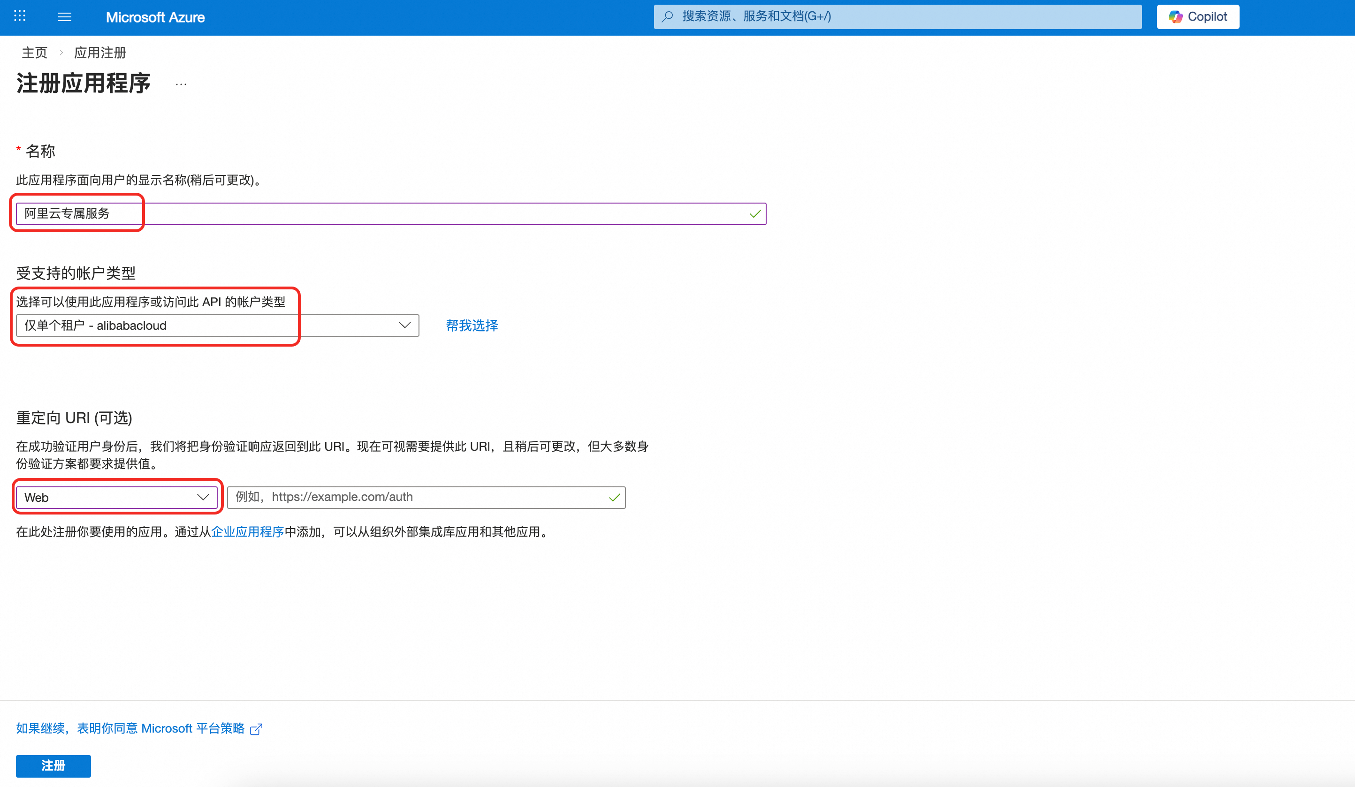Open the 企业应用程序 link

point(247,532)
